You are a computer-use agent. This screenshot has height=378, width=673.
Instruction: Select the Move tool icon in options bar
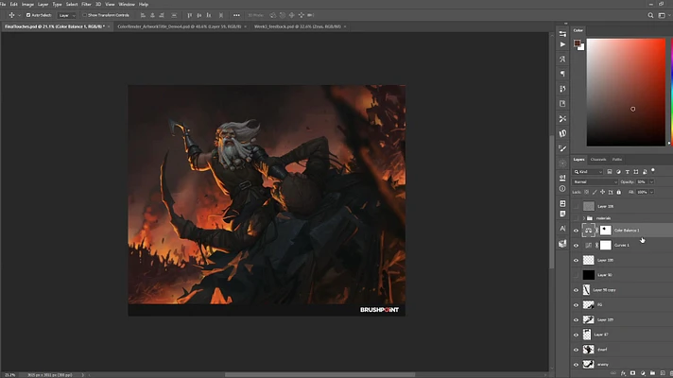tap(11, 15)
